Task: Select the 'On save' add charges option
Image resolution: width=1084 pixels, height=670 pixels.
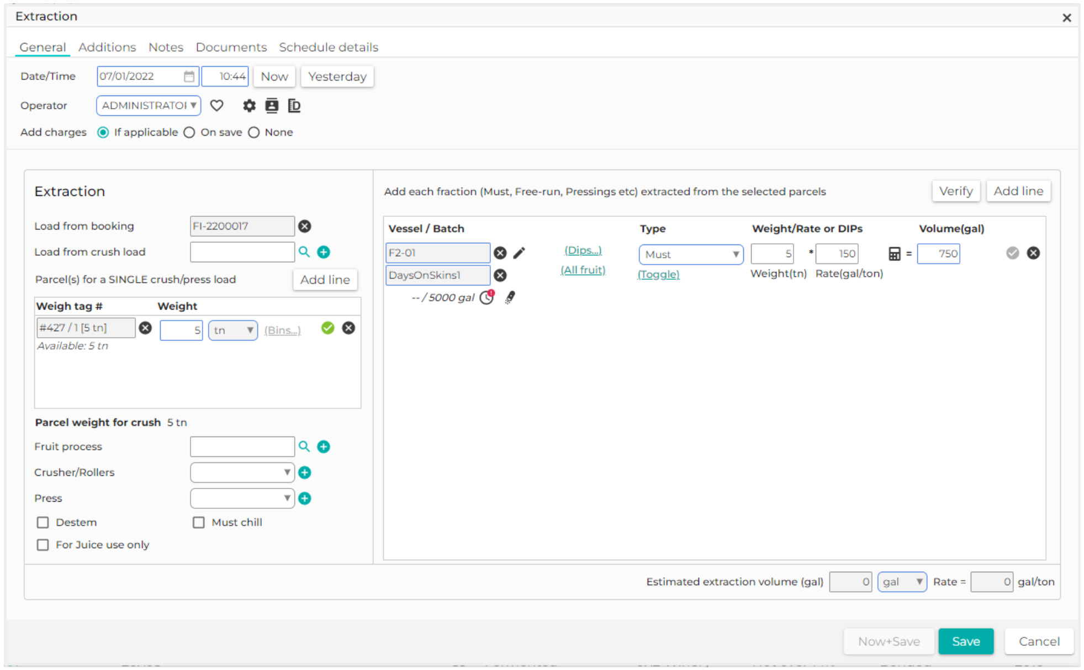Action: tap(189, 132)
